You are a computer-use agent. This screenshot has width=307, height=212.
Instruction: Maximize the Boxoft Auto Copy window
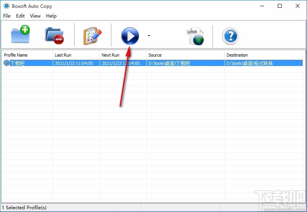click(x=280, y=6)
